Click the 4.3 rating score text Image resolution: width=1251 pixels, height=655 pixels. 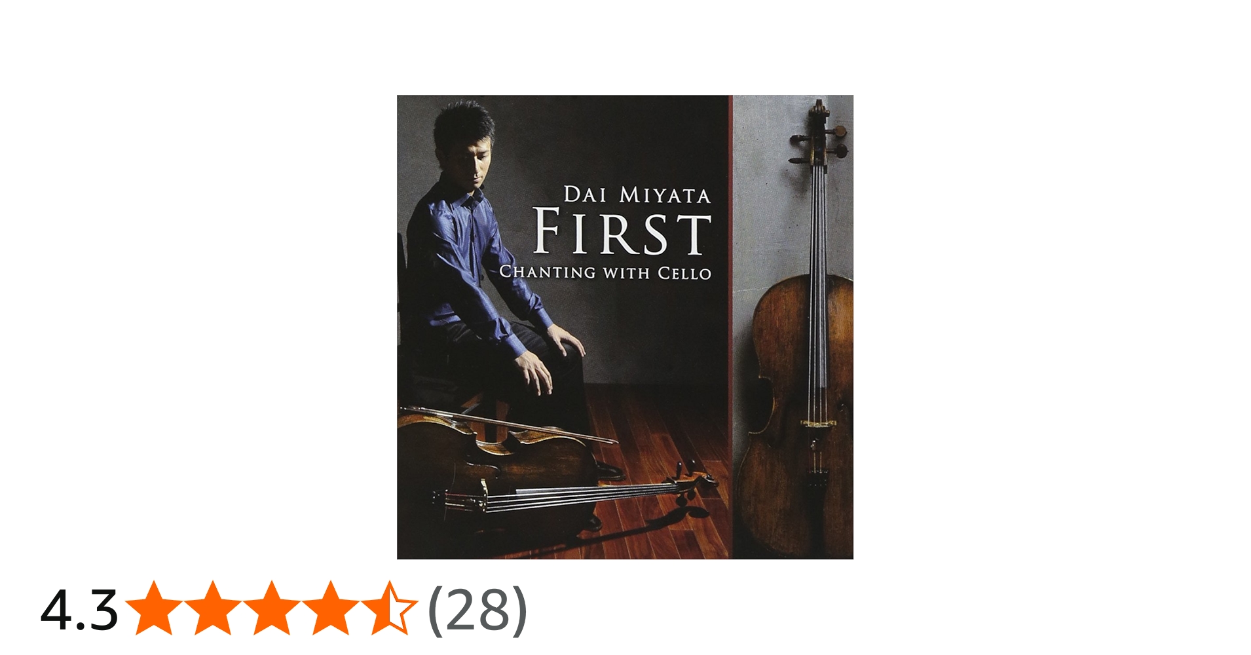[79, 610]
